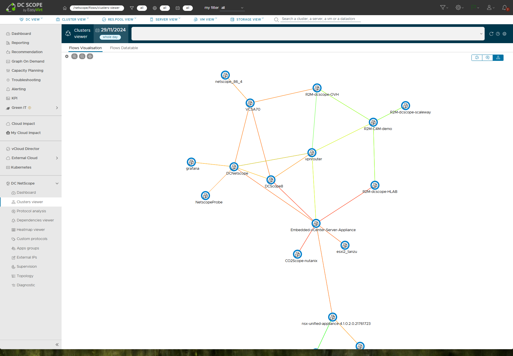Screen dimensions: 513x356
Task: Select the nsx-unified-appliance node
Action: point(333,317)
